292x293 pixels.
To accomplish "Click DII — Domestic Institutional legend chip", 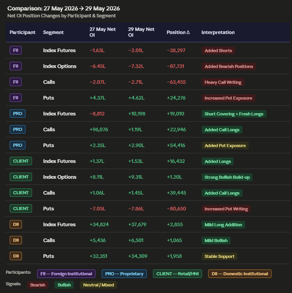I will point(240,274).
